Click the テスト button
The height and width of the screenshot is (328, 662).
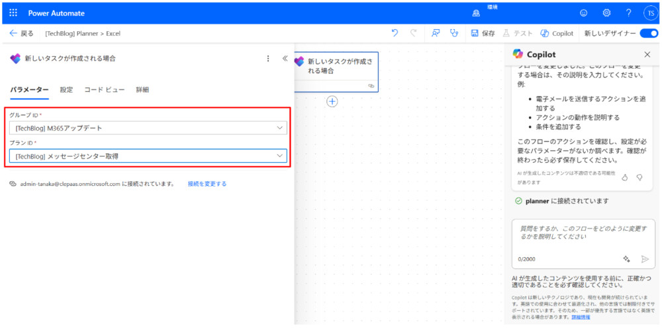(x=517, y=33)
